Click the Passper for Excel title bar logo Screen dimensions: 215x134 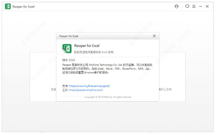(8, 6)
